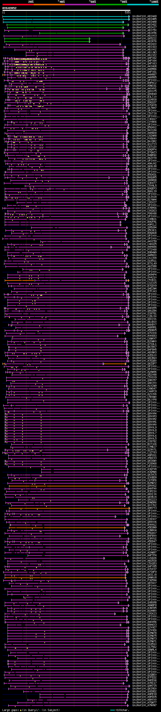Image resolution: width=161 pixels, height=712 pixels.
Task: Select the UniRef100_A7NVN7 label
Action: (x=144, y=705)
